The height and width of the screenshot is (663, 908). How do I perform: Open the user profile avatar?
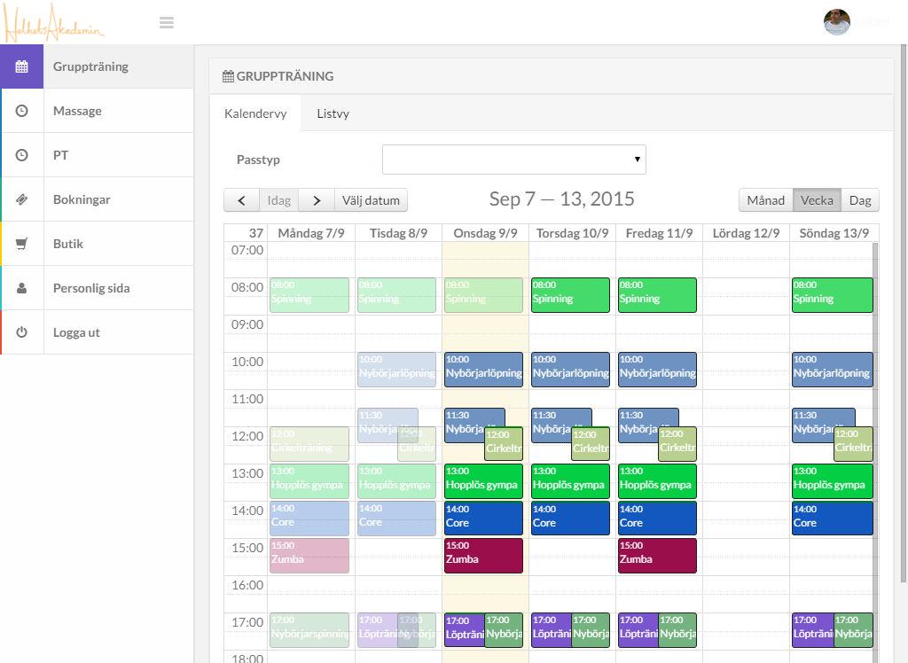pyautogui.click(x=837, y=22)
